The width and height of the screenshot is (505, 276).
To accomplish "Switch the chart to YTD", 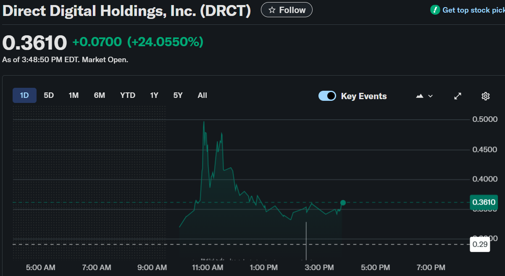I will [x=128, y=95].
